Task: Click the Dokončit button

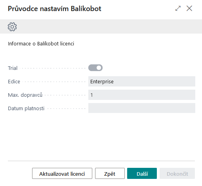Action: pyautogui.click(x=177, y=173)
